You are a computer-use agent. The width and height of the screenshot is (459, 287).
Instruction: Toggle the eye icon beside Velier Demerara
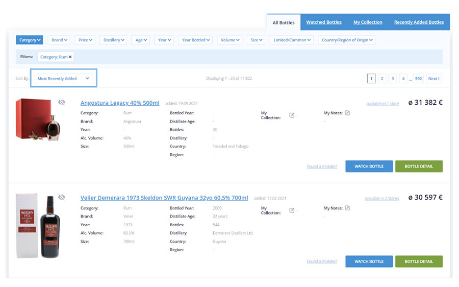62,197
